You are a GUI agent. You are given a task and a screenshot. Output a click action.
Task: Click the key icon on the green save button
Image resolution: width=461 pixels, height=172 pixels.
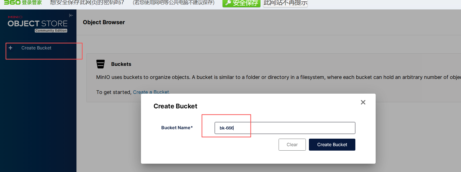click(x=228, y=3)
